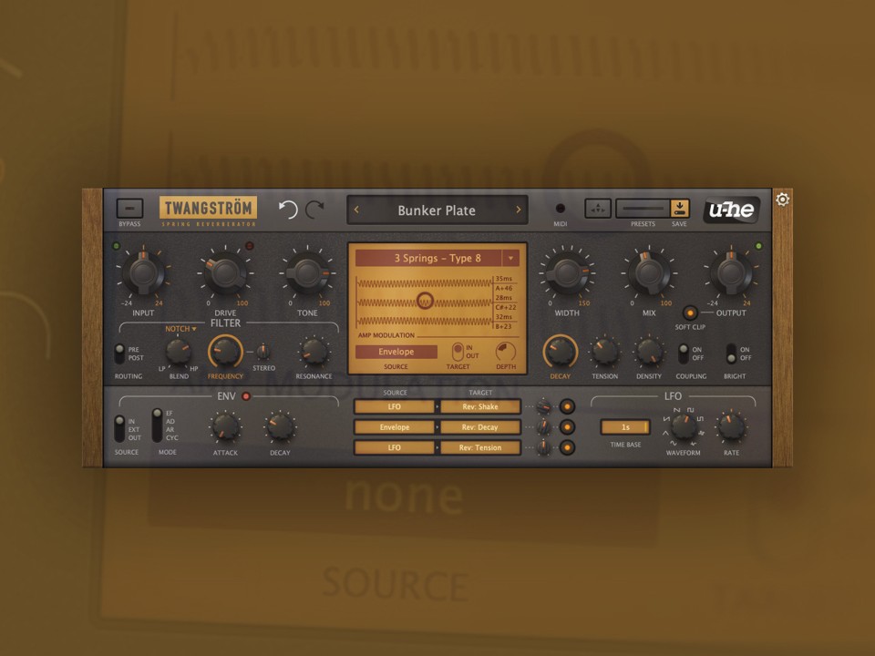The width and height of the screenshot is (875, 656).
Task: Click the filter Blend knob
Action: click(179, 352)
